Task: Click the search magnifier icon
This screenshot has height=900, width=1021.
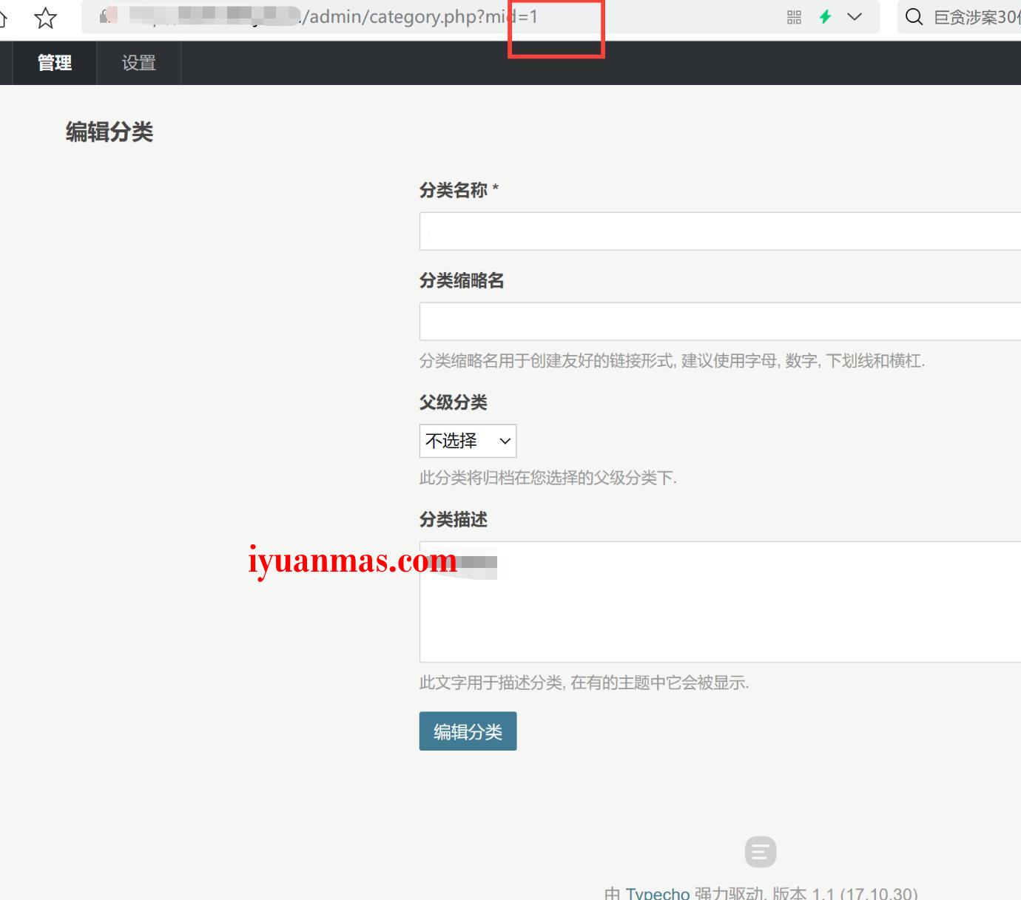Action: [x=914, y=17]
